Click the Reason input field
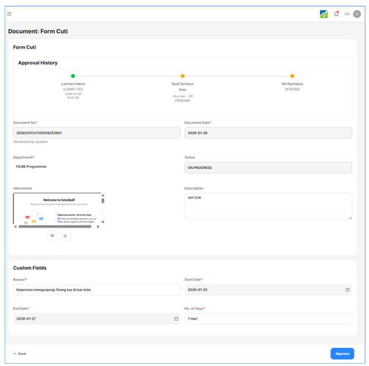Image resolution: width=369 pixels, height=366 pixels. pyautogui.click(x=97, y=290)
